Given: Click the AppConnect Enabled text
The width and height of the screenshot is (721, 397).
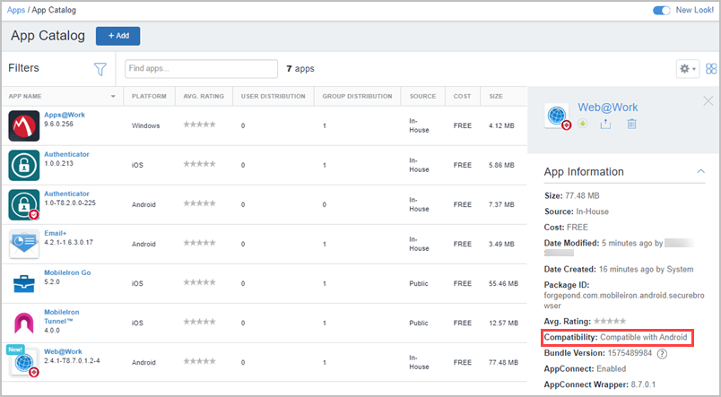Looking at the screenshot, I should 611,369.
